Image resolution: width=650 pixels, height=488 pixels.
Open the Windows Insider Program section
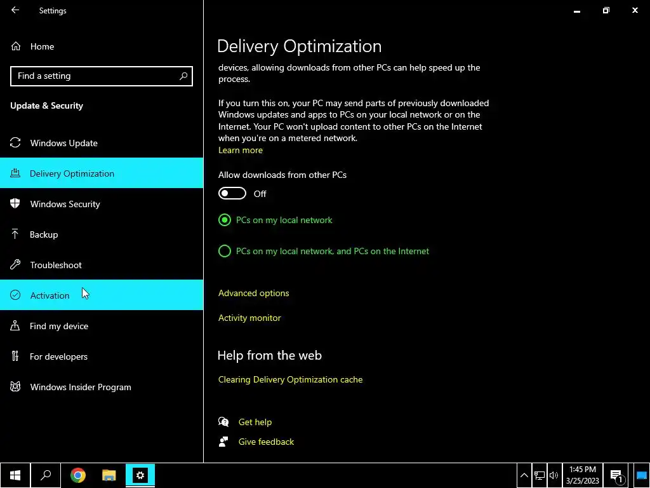tap(102, 387)
